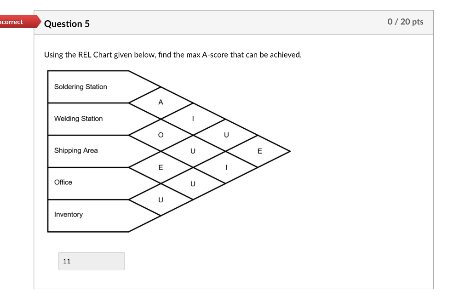Screen dimensions: 471x291
Task: Select the question prompt text about REL Chart
Action: (172, 55)
